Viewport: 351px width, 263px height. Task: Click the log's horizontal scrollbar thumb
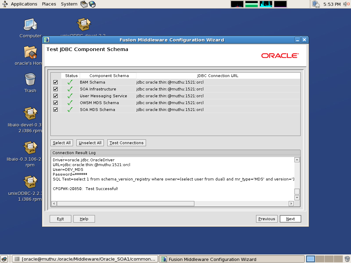pyautogui.click(x=125, y=203)
